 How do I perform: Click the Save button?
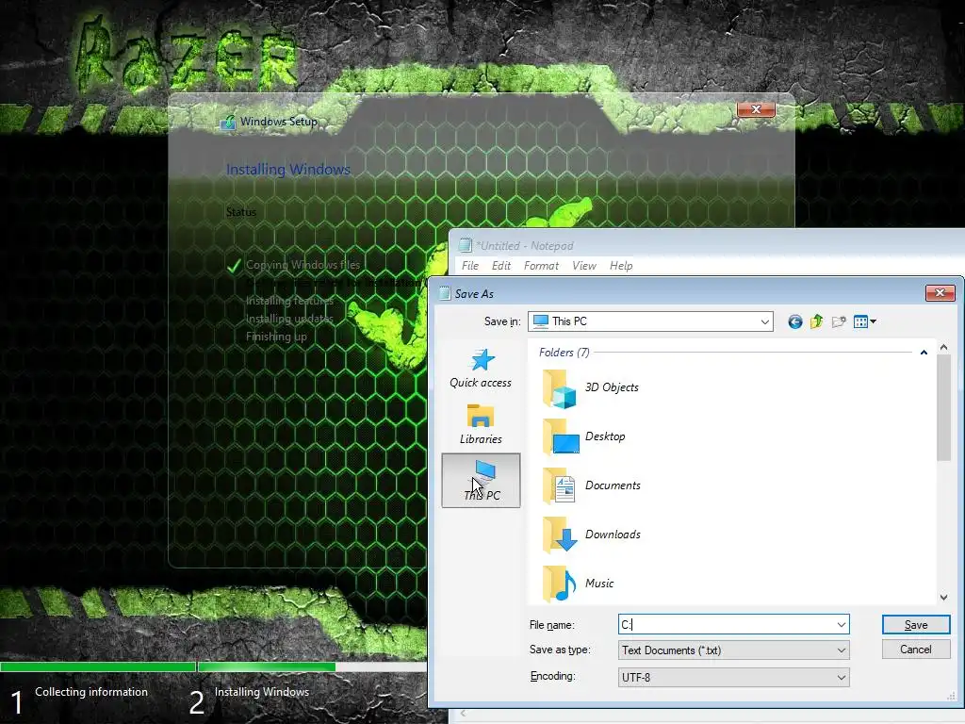point(916,625)
